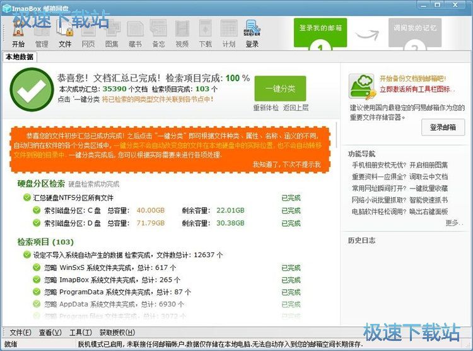Click the large green checkmark completion icon
This screenshot has width=473, height=351.
(32, 89)
